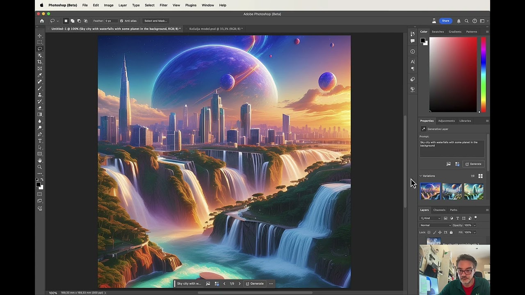This screenshot has width=525, height=295.
Task: Collapse the Variations section in Properties
Action: tap(420, 176)
